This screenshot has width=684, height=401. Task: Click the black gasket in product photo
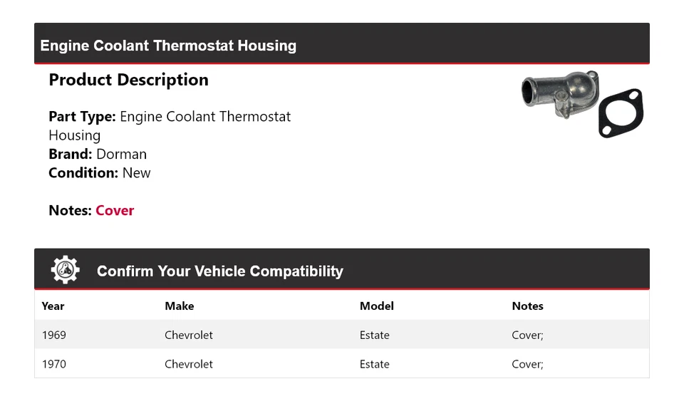(621, 114)
